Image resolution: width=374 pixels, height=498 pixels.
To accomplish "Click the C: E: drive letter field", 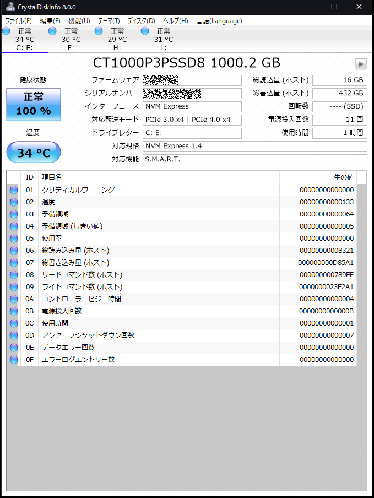I will click(x=192, y=133).
